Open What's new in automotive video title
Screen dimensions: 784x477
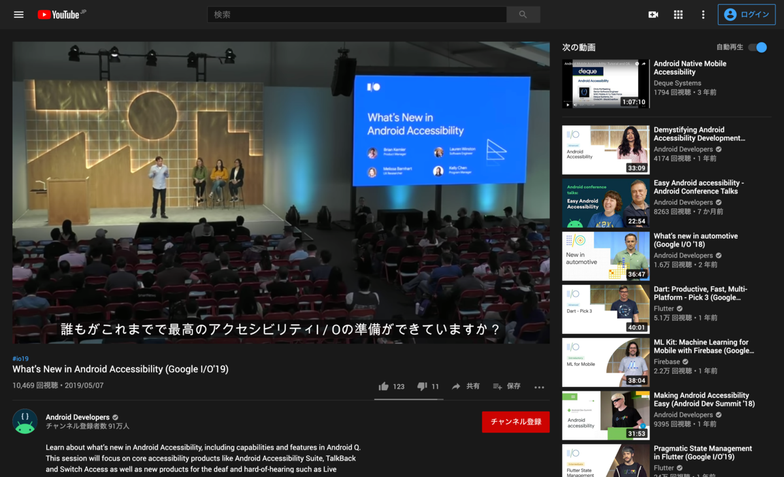coord(696,240)
